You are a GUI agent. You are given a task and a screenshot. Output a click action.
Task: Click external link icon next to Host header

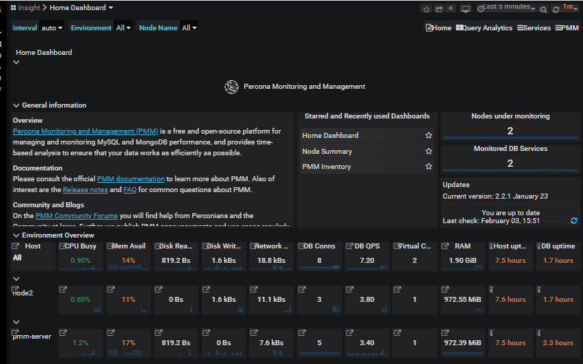tap(15, 246)
